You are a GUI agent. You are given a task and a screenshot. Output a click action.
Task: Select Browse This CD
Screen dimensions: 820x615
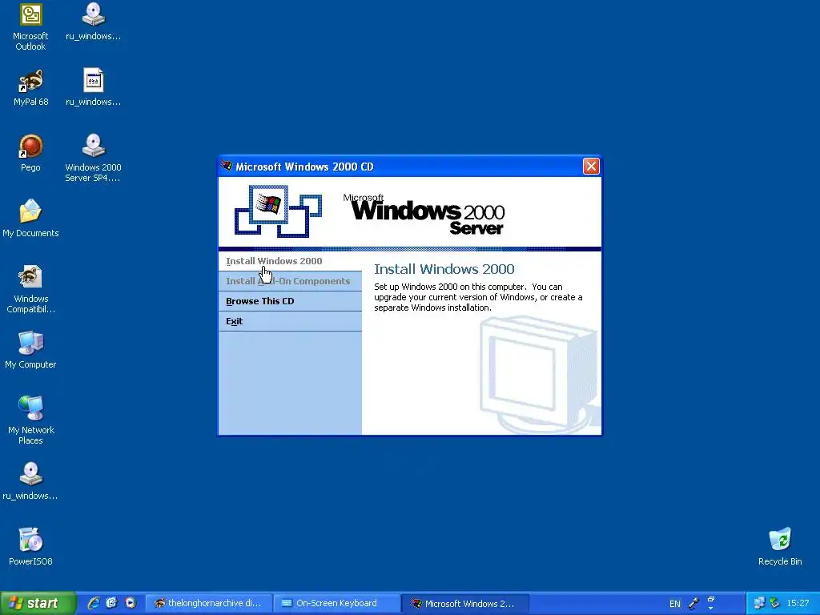[290, 301]
